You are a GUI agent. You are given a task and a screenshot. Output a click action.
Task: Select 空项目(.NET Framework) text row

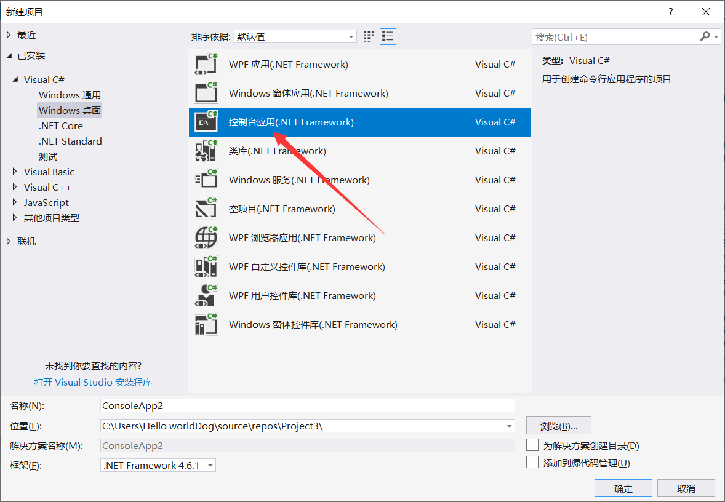[282, 209]
